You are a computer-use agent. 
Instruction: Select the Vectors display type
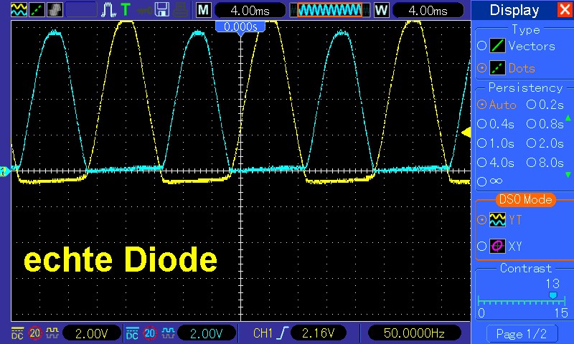click(x=481, y=46)
